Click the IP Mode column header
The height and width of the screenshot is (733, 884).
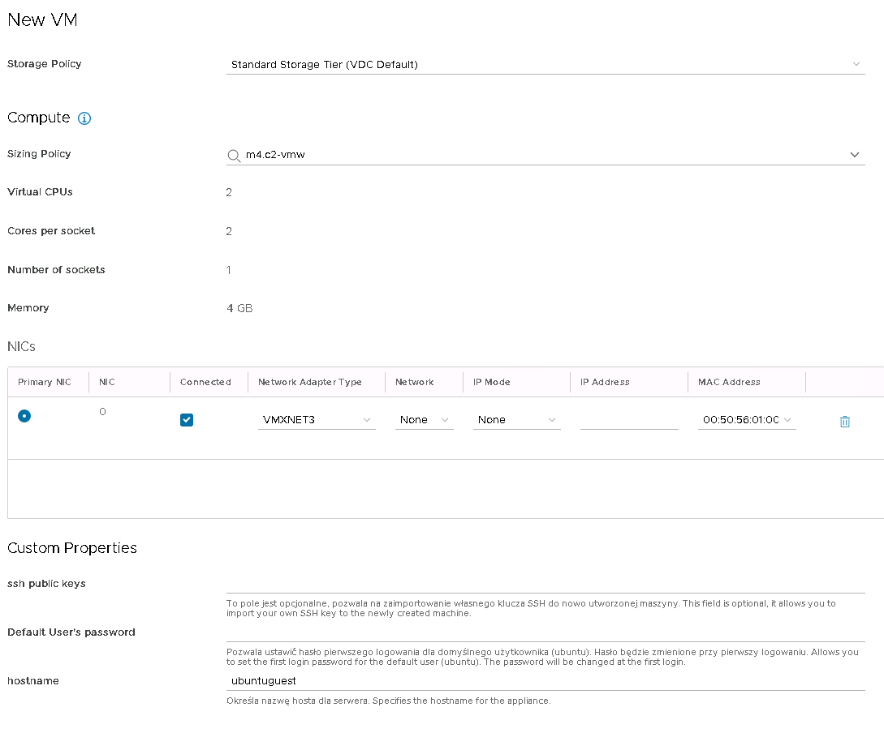point(491,382)
